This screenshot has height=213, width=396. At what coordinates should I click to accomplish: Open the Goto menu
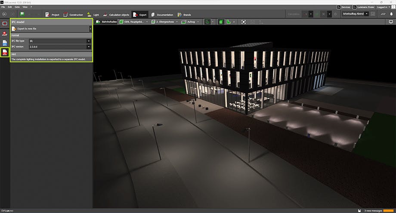coord(17,7)
